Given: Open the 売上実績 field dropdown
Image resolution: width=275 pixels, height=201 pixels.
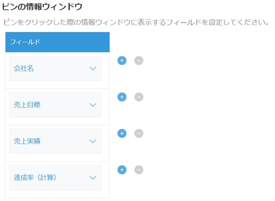Looking at the screenshot, I should pos(55,141).
